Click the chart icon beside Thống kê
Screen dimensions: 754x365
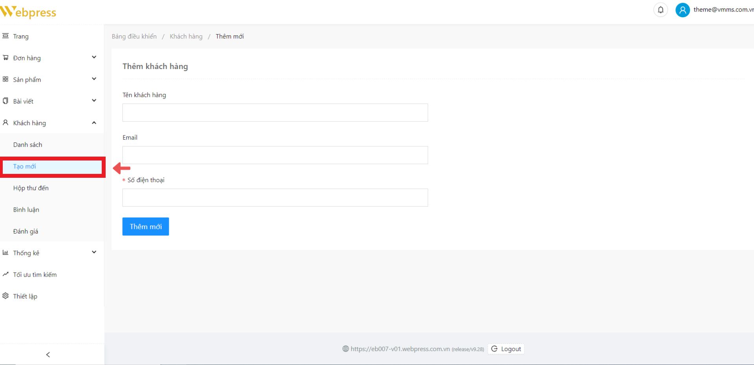coord(5,253)
